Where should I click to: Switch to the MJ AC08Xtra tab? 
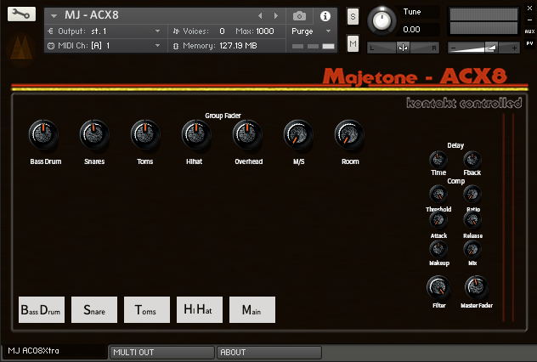click(54, 352)
